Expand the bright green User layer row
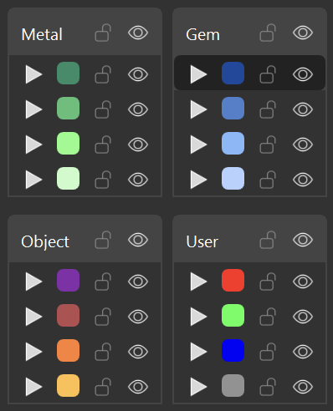The image size is (333, 411). [198, 317]
